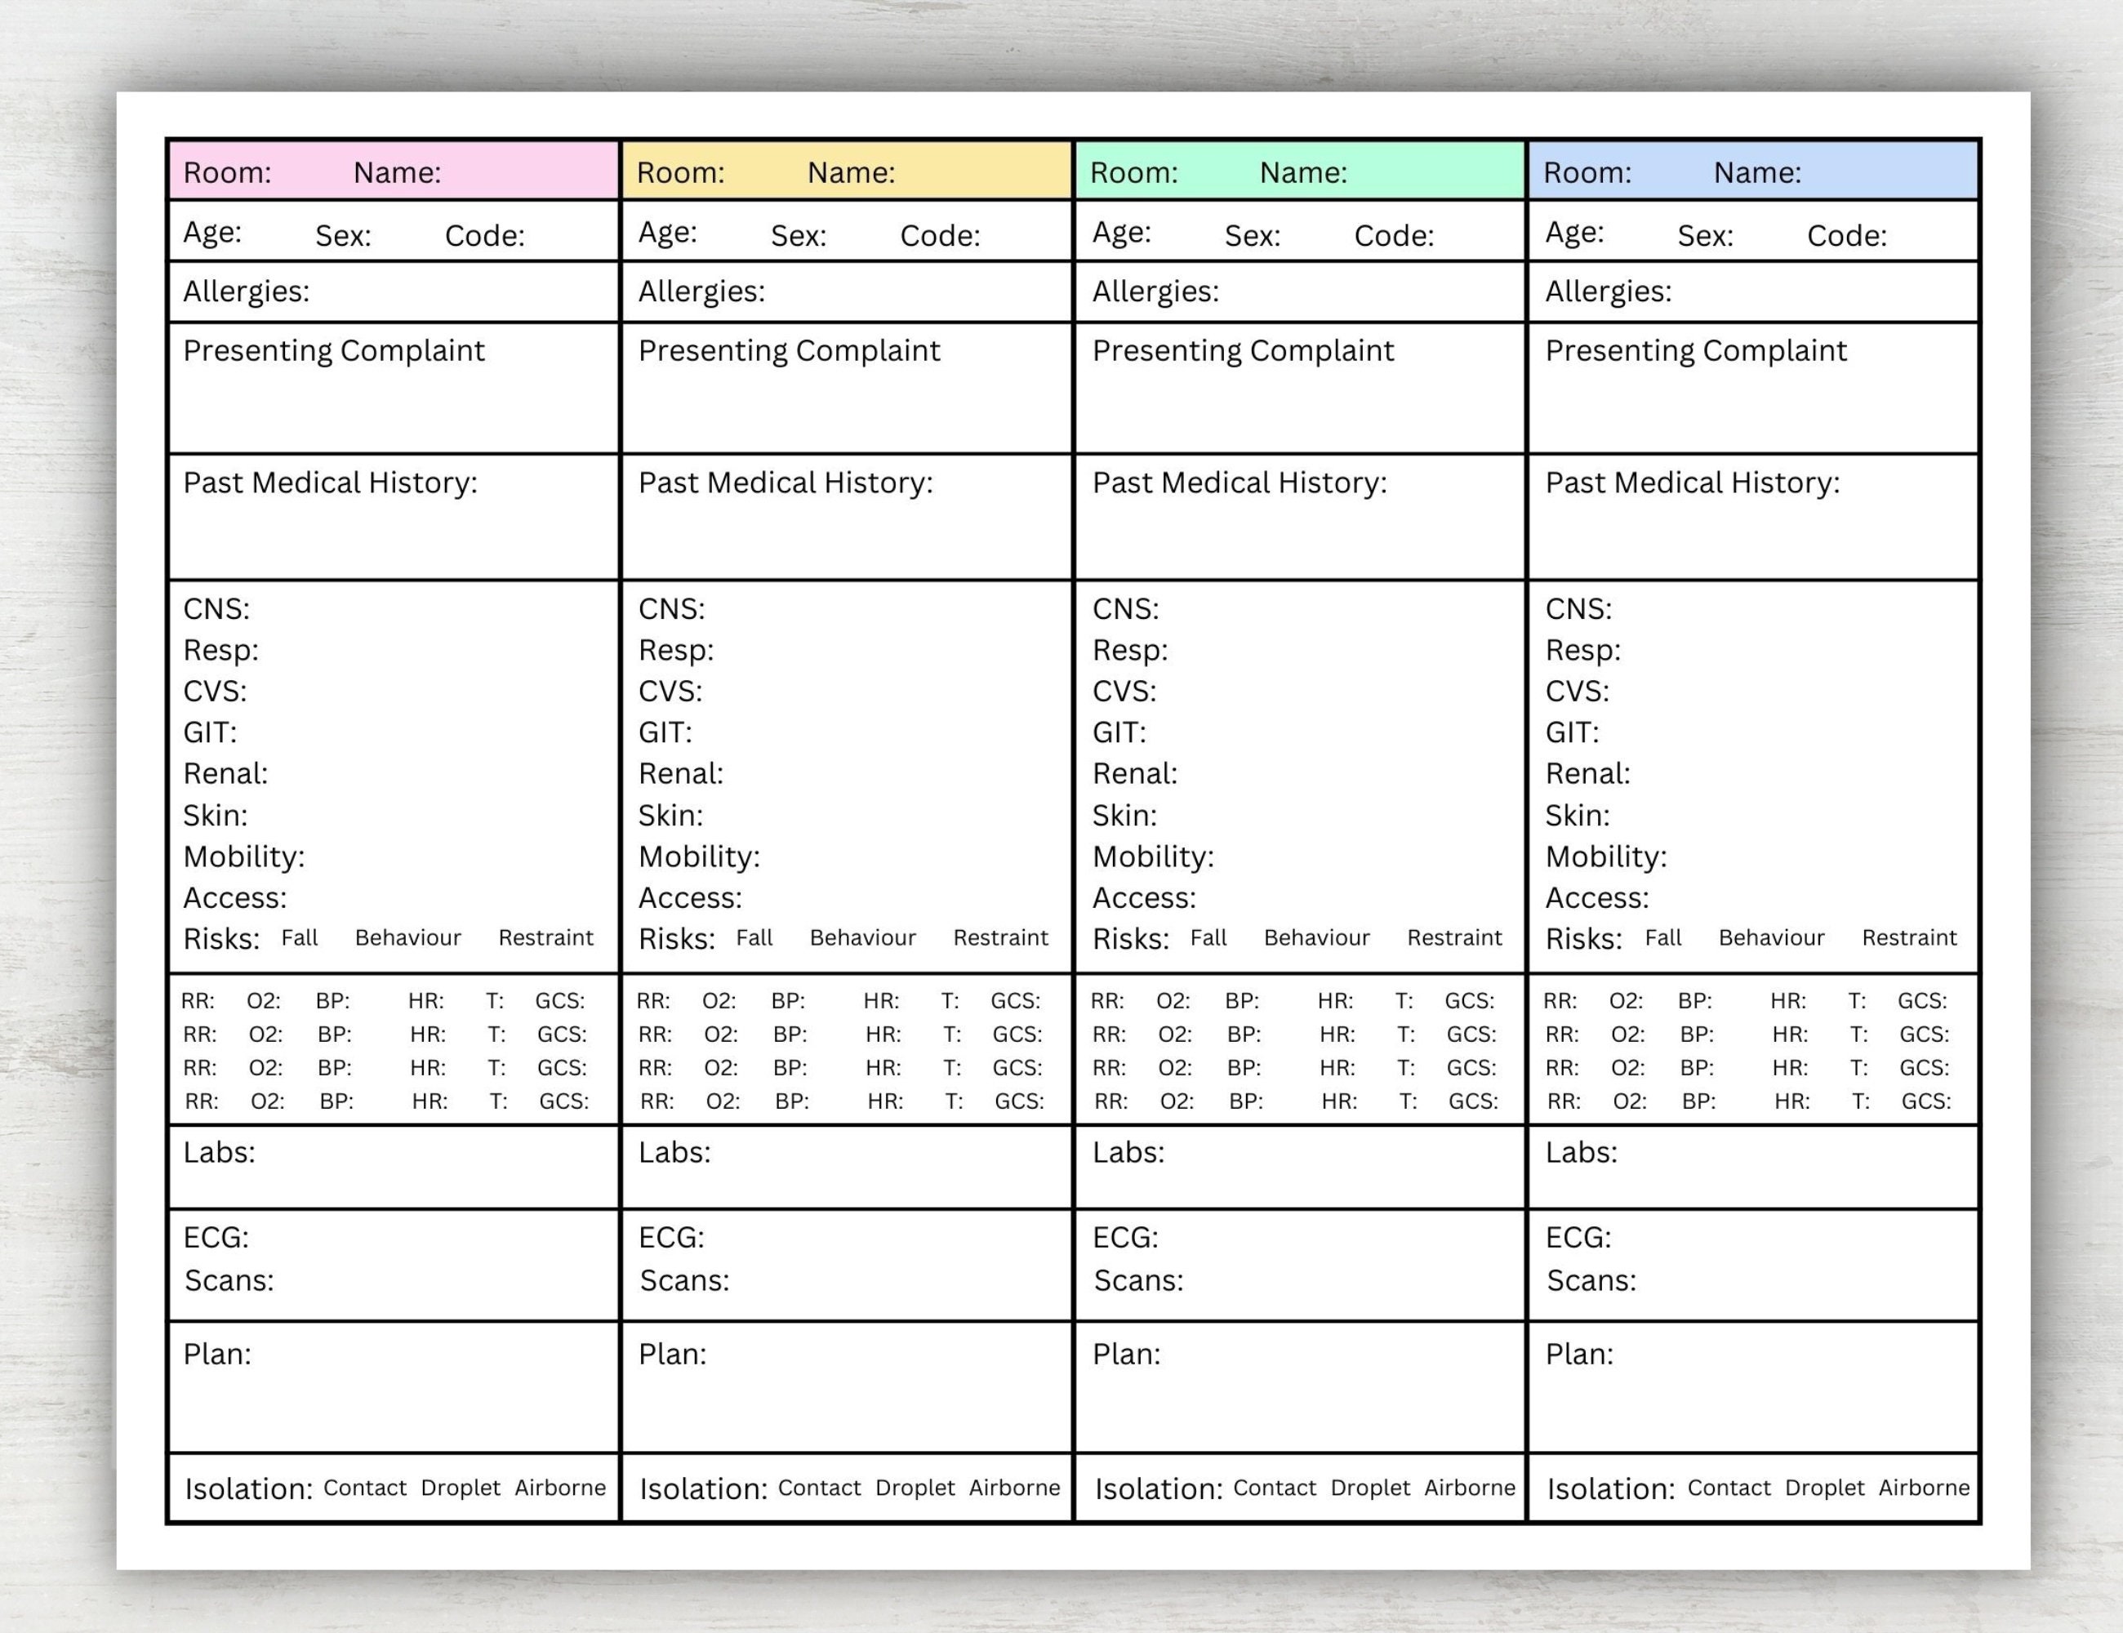Viewport: 2123px width, 1633px height.
Task: Click the Name field in the yellow column
Action: coord(851,173)
